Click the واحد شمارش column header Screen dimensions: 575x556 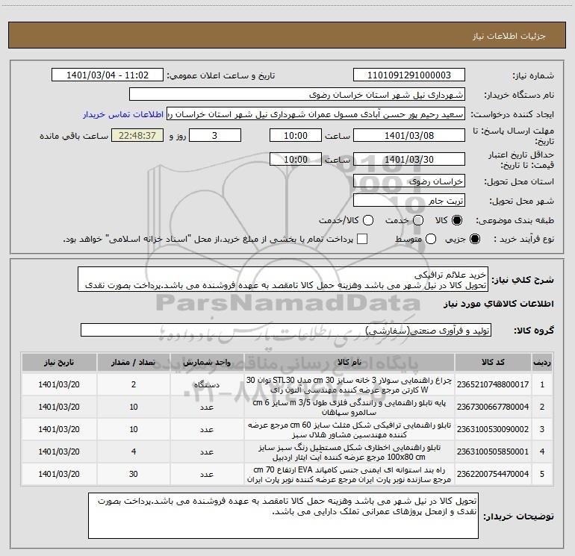click(207, 363)
